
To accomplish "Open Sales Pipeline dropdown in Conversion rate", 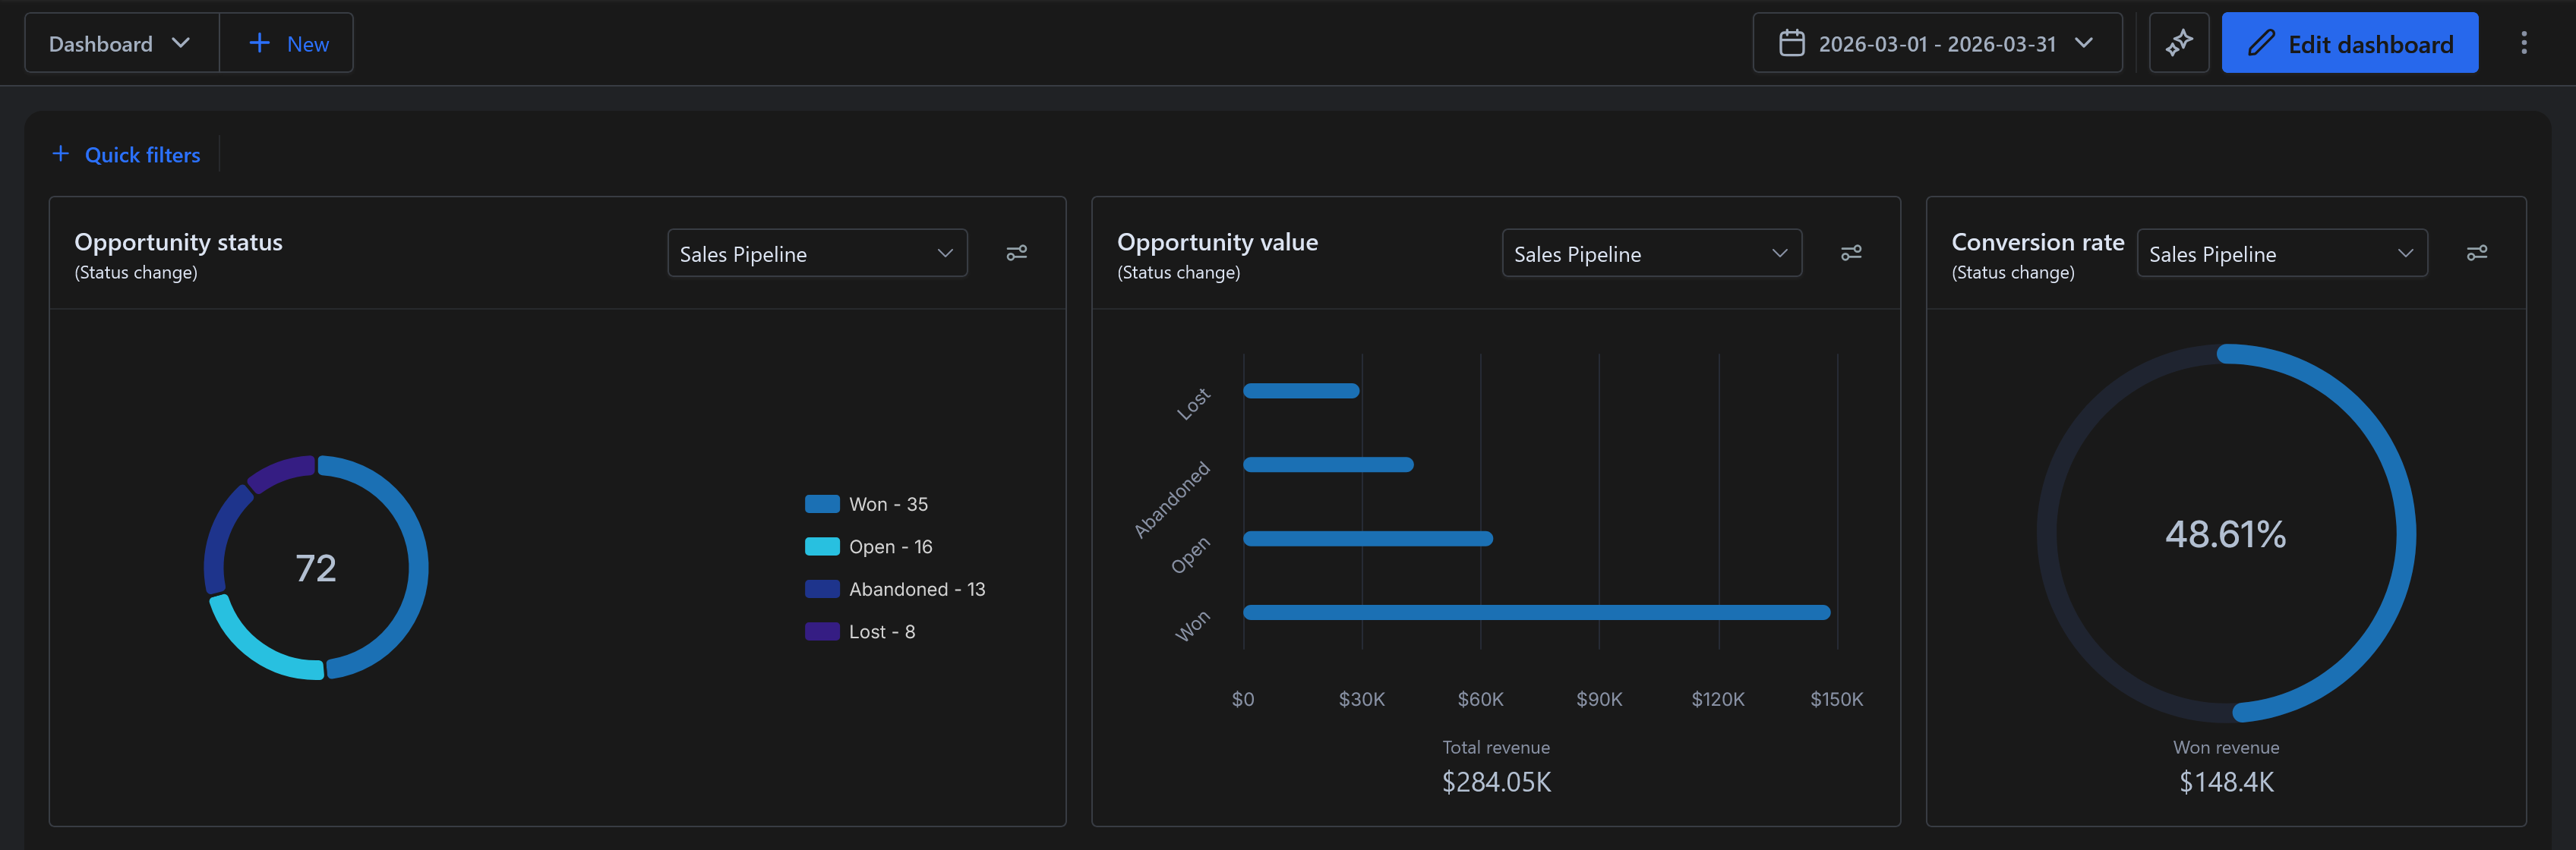I will click(x=2282, y=253).
